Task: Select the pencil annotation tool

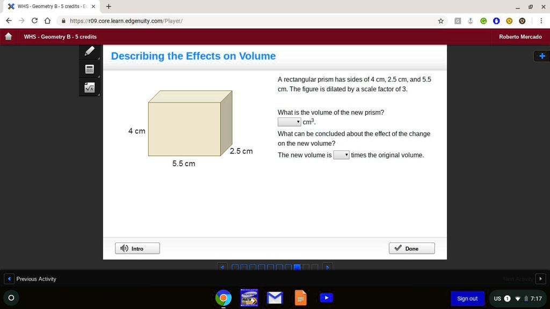Action: 89,51
